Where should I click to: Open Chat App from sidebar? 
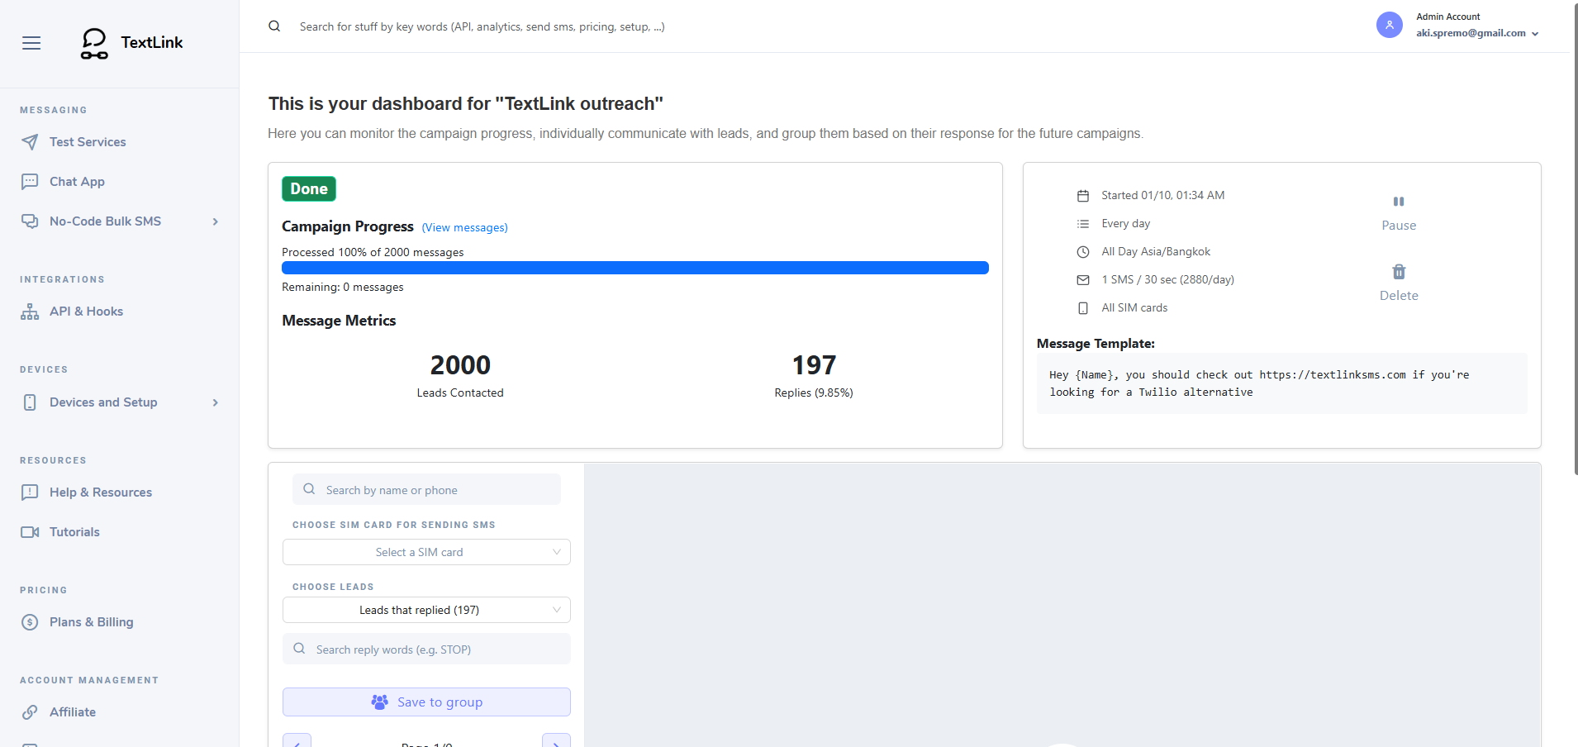pyautogui.click(x=77, y=182)
